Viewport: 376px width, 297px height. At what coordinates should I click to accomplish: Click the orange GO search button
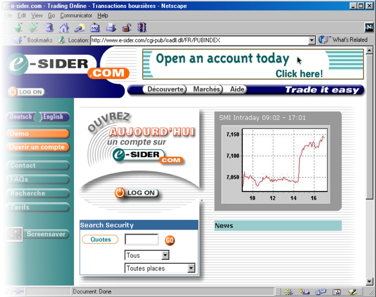click(x=170, y=240)
